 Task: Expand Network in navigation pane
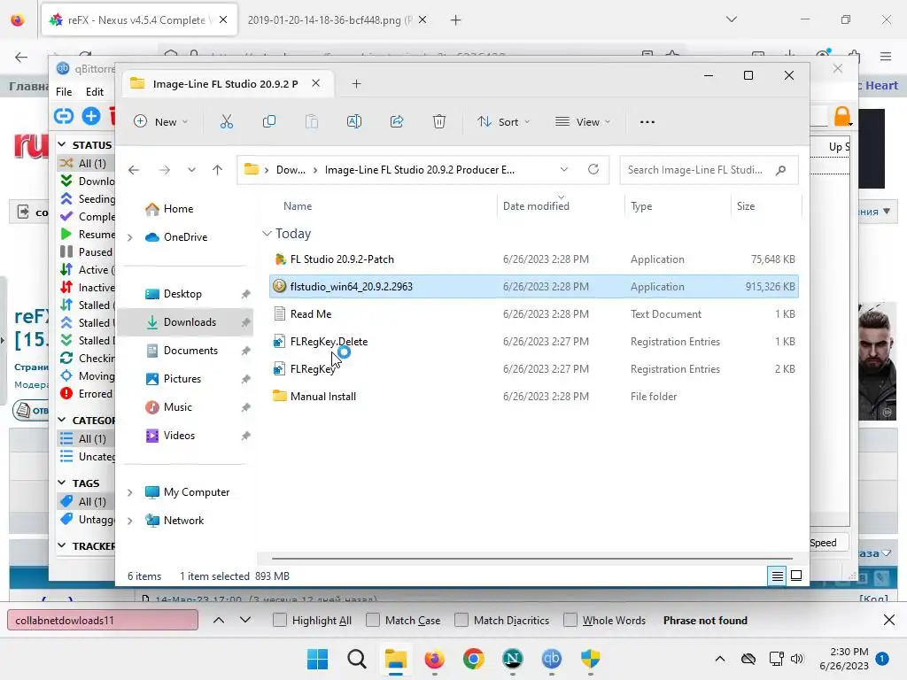130,521
